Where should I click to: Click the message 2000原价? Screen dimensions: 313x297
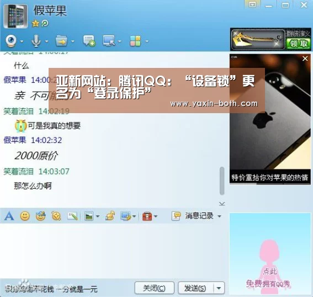click(x=36, y=156)
